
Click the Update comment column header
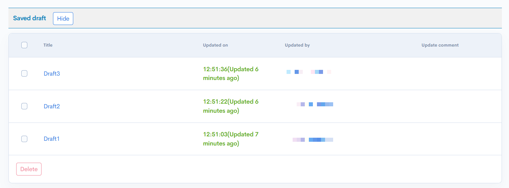[x=440, y=45]
